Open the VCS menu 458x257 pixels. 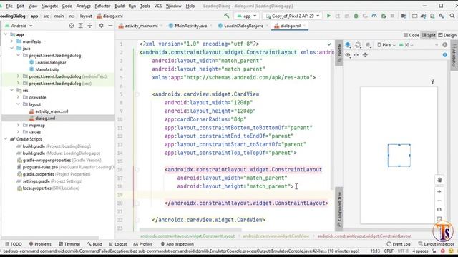158,6
